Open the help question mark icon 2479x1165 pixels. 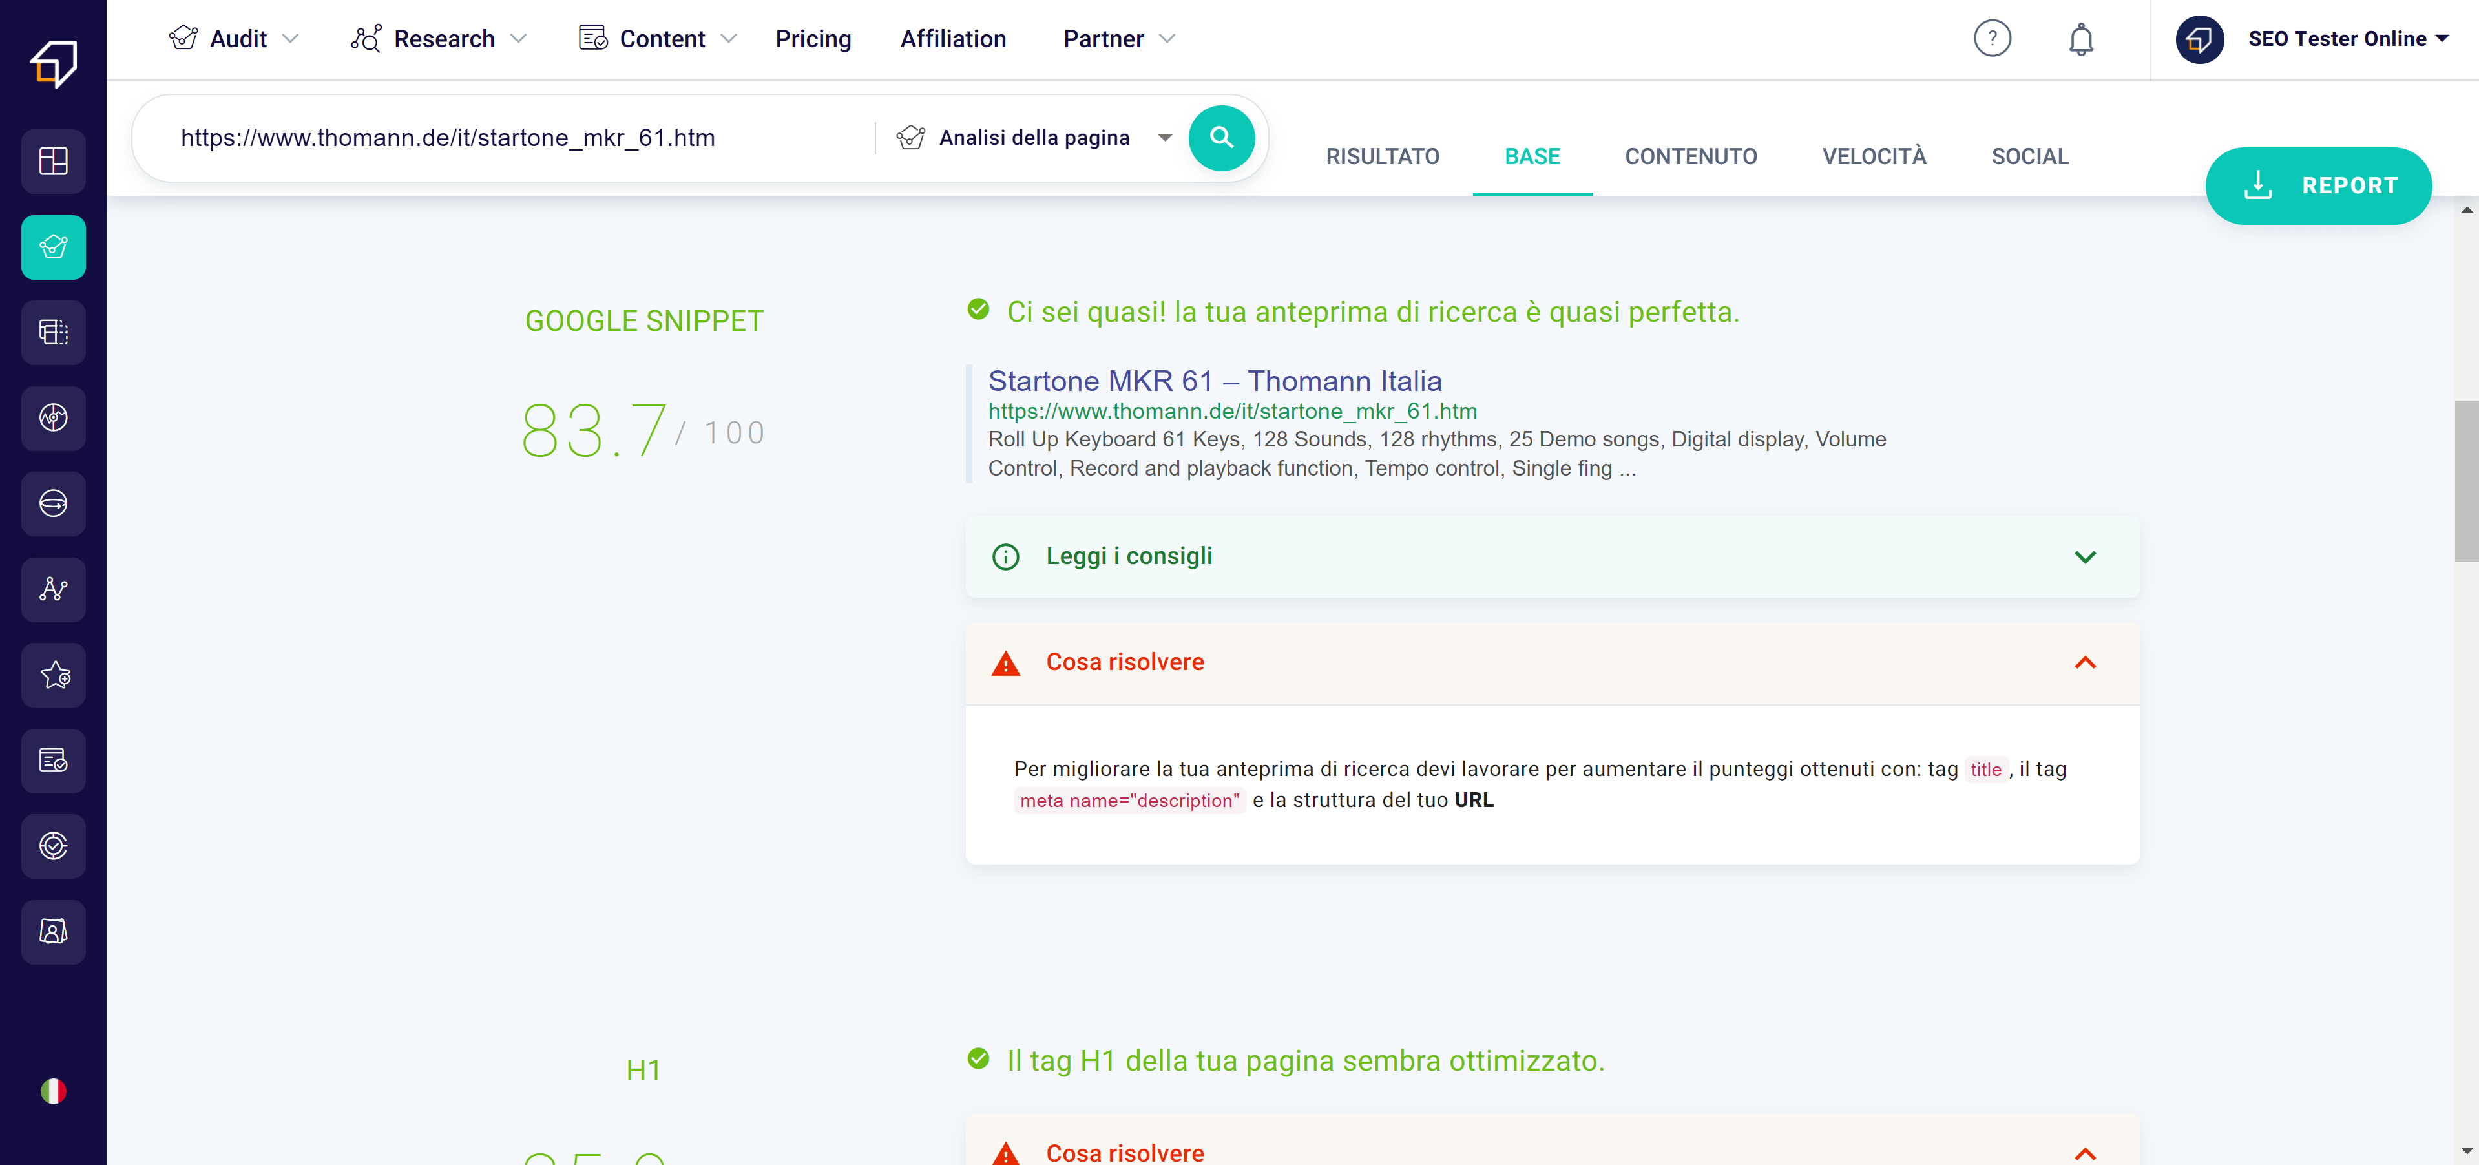pos(1992,39)
